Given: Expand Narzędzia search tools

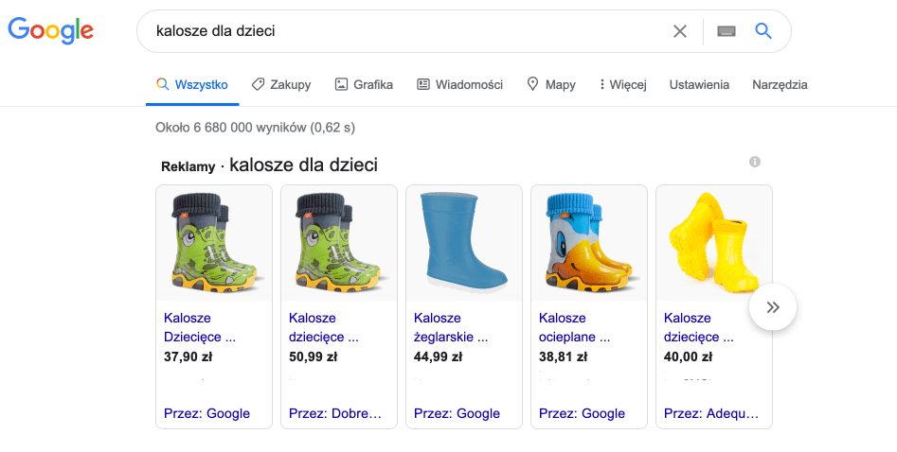Looking at the screenshot, I should tap(780, 84).
